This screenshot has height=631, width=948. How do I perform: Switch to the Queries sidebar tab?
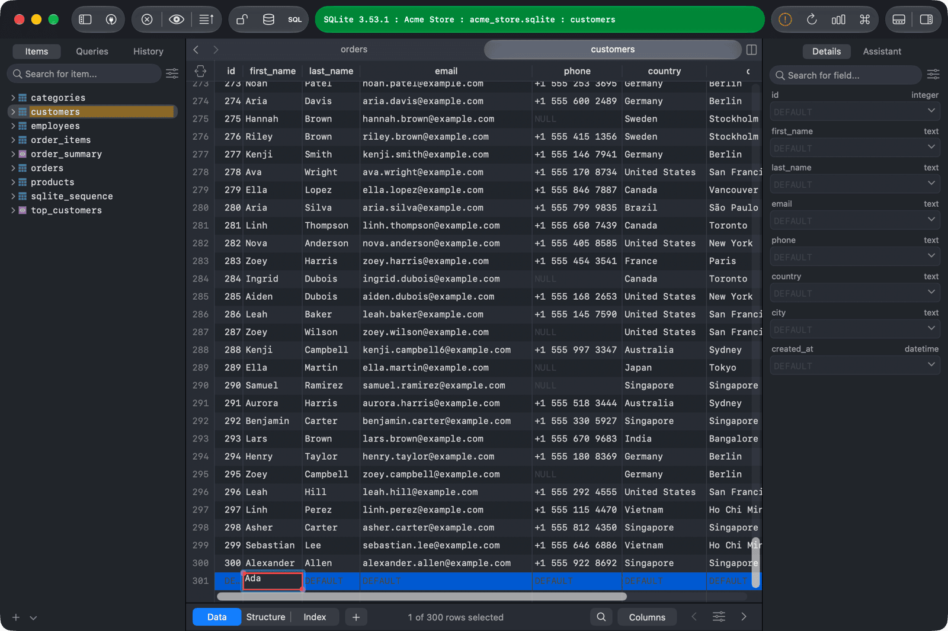point(92,52)
